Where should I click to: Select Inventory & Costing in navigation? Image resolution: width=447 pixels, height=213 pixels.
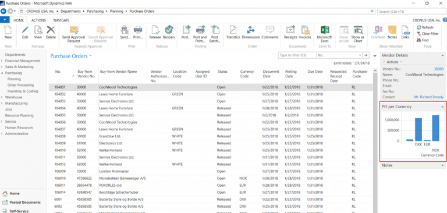pos(23,91)
